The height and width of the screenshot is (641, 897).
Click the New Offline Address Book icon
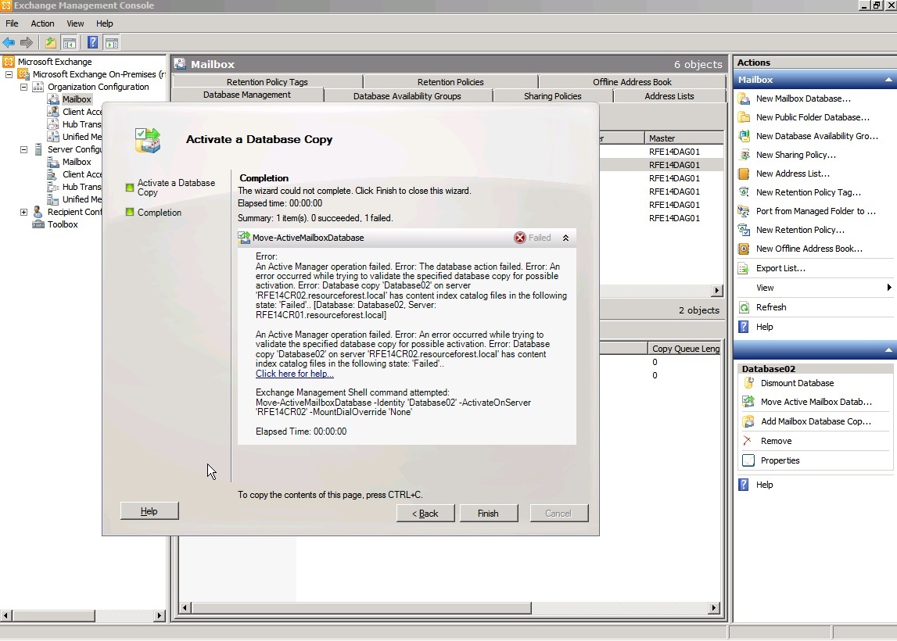tap(744, 249)
